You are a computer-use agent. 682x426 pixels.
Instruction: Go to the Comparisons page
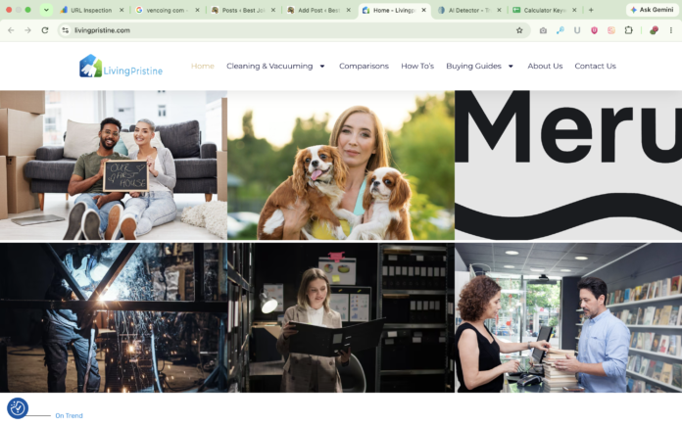point(365,66)
